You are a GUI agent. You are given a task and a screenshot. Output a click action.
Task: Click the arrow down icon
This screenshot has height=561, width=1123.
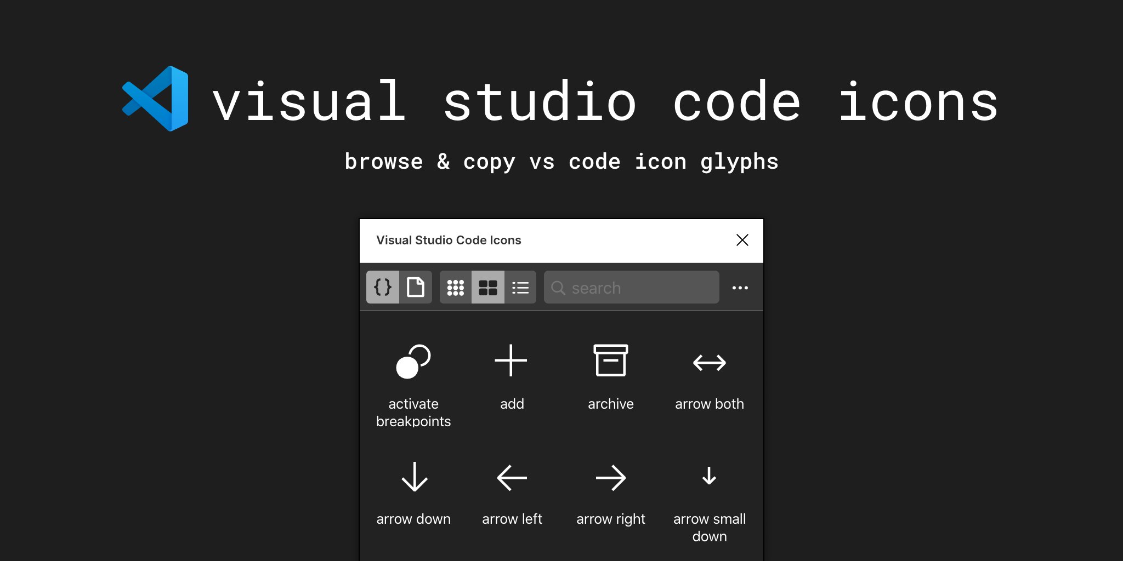tap(414, 477)
